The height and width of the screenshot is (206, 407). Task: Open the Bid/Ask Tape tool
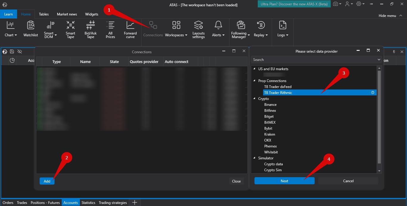pyautogui.click(x=91, y=29)
